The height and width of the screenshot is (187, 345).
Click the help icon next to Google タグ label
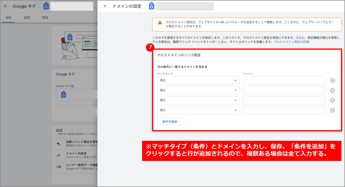[x=72, y=86]
